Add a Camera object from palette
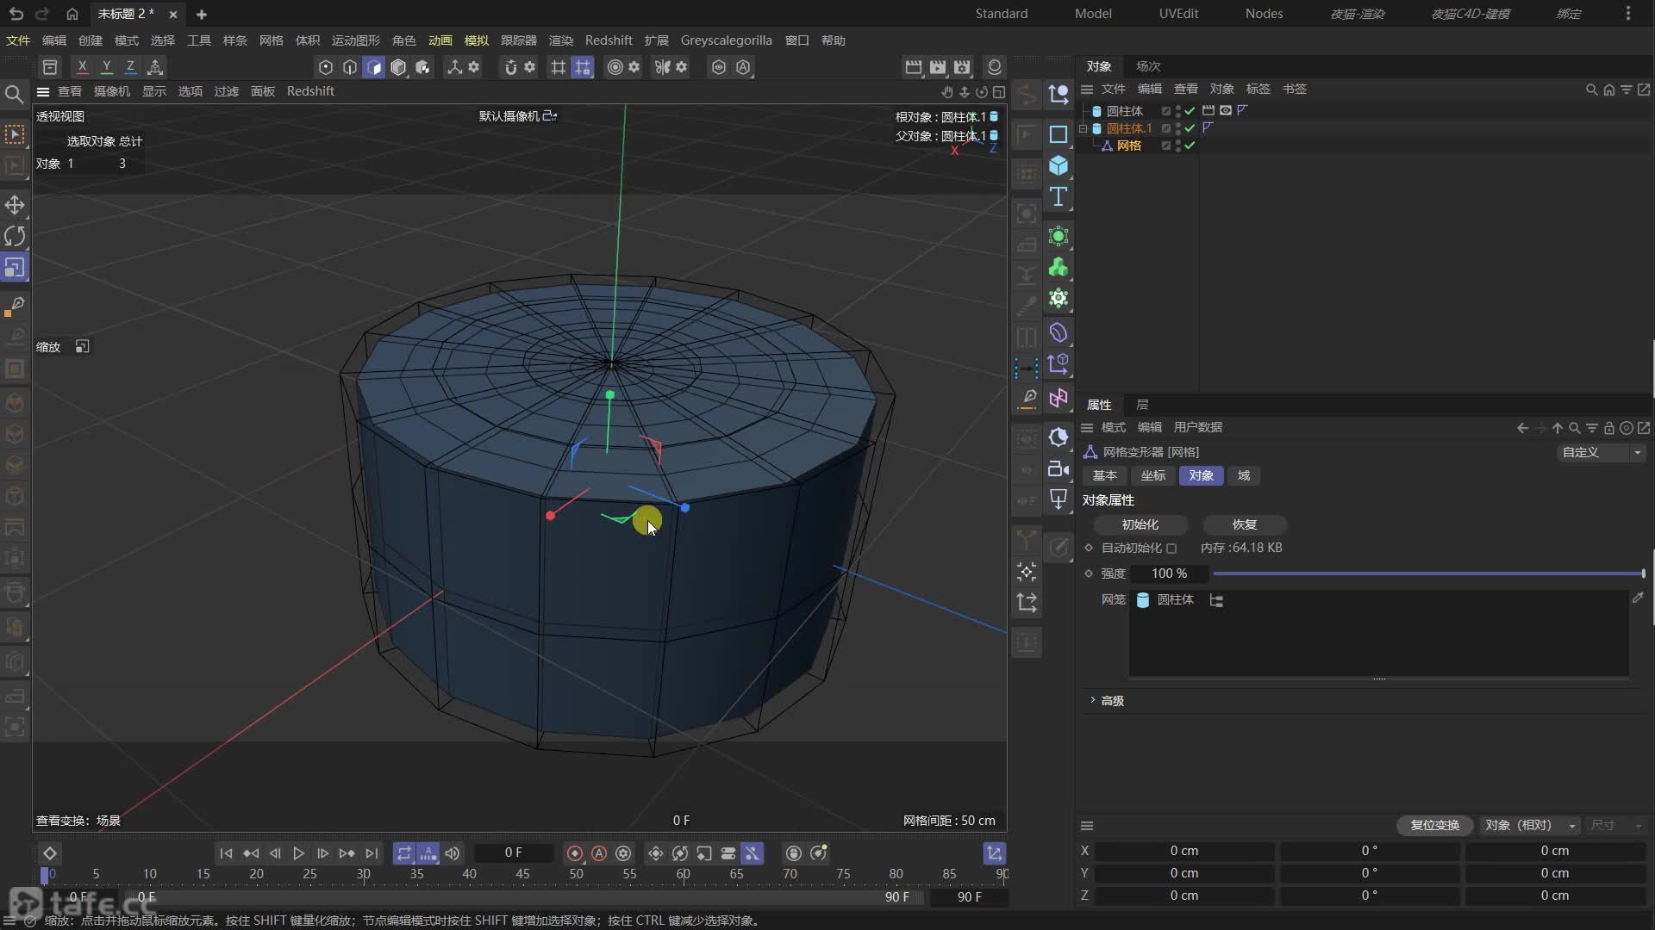This screenshot has height=930, width=1655. [1059, 469]
